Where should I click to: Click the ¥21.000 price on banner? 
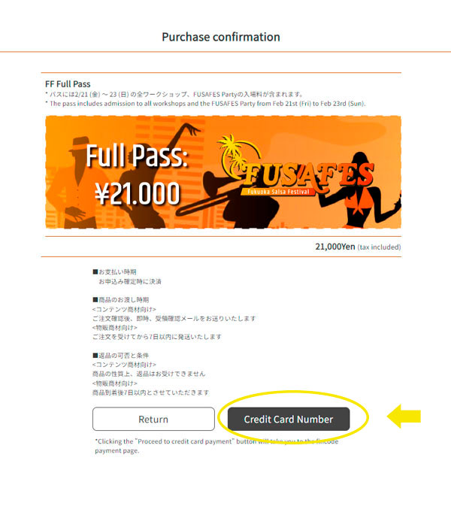point(138,193)
